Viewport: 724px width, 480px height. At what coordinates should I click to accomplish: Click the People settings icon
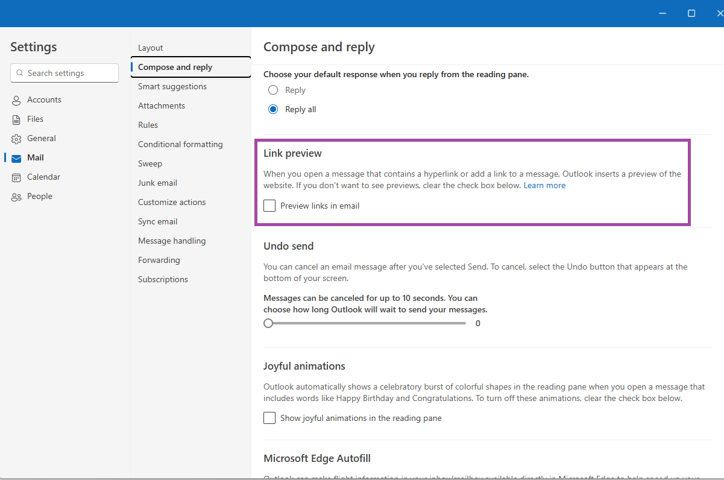(16, 196)
